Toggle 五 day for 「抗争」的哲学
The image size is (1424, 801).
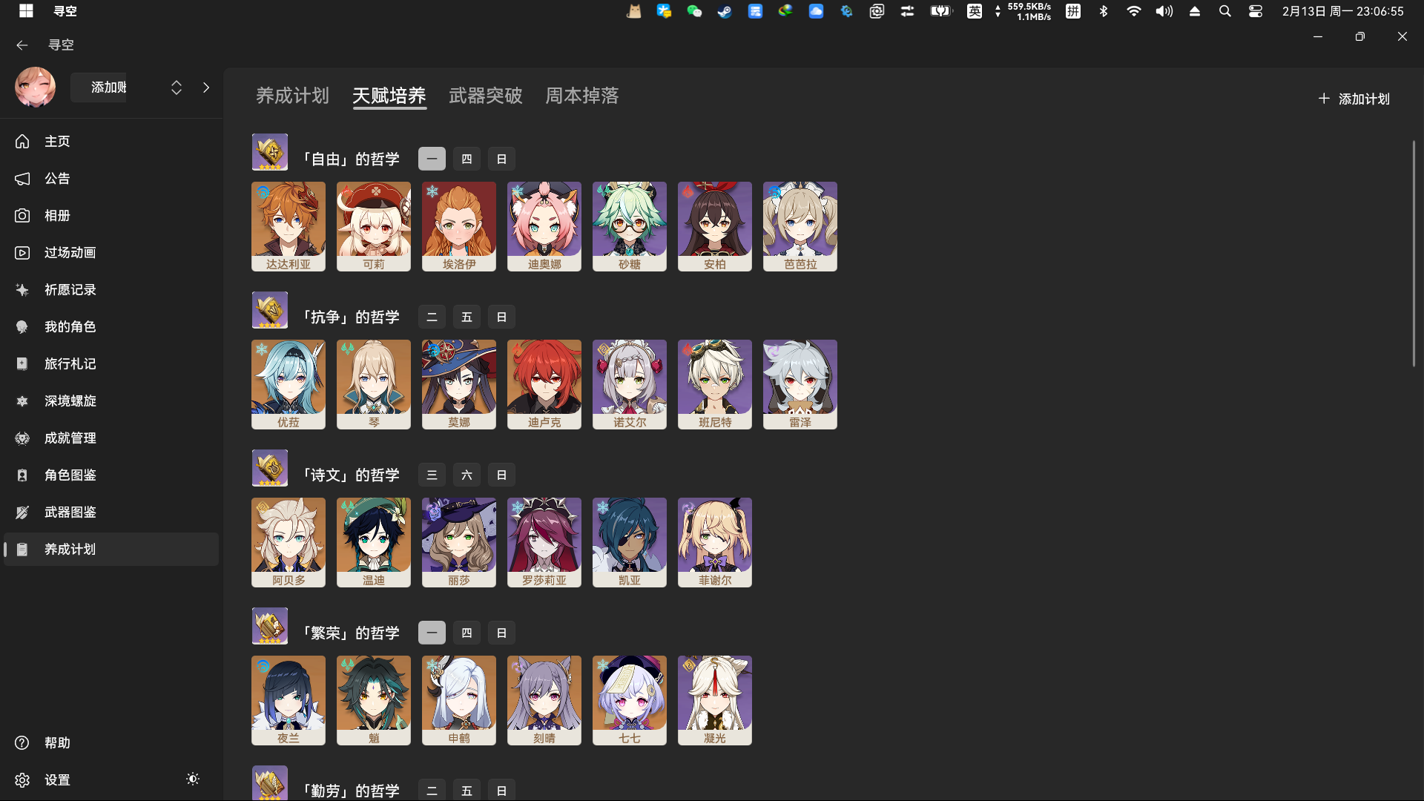(x=467, y=317)
